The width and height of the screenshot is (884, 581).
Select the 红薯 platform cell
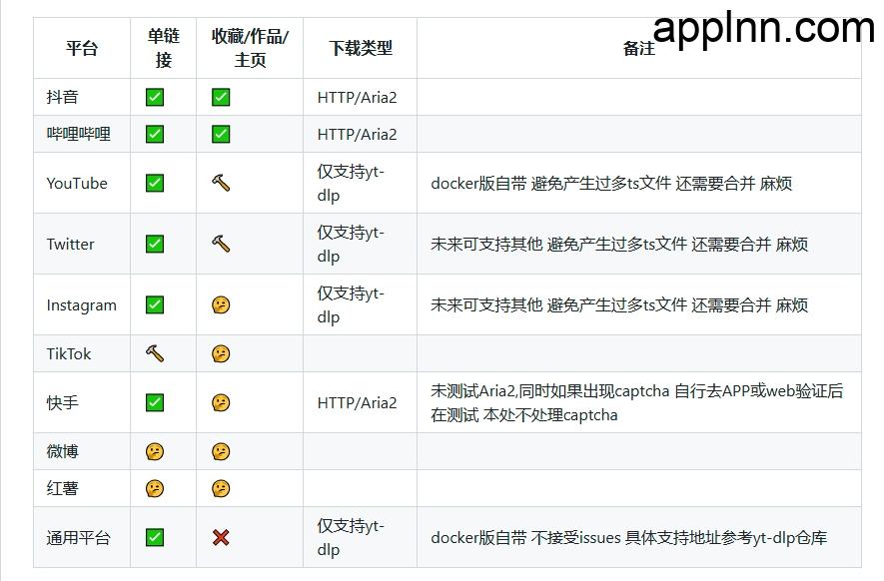click(x=82, y=488)
